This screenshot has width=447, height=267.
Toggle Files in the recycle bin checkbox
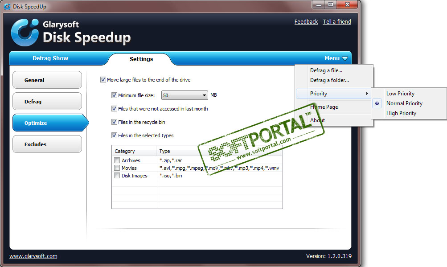tap(115, 122)
